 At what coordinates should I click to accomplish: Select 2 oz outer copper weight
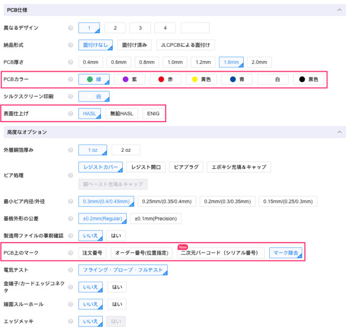click(126, 150)
